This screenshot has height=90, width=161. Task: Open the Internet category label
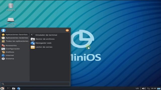tap(10, 55)
